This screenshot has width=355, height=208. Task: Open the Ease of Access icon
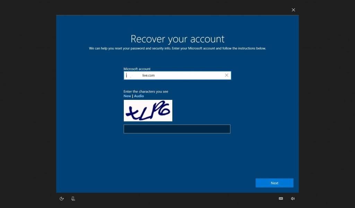pyautogui.click(x=62, y=199)
